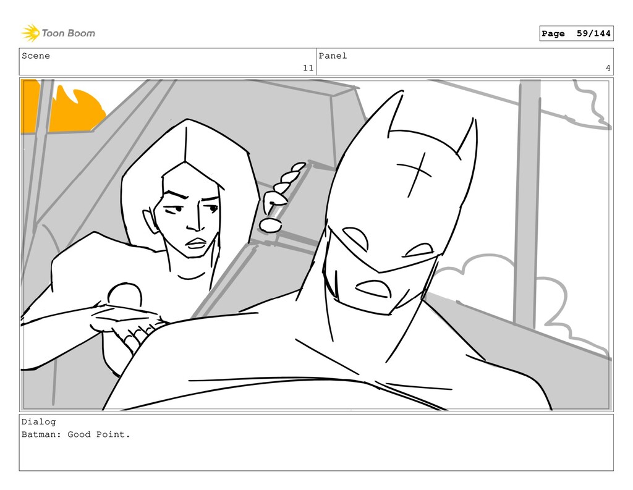This screenshot has width=633, height=490.
Task: Click the dialog line 'Batman: Good Point.'
Action: 76,435
